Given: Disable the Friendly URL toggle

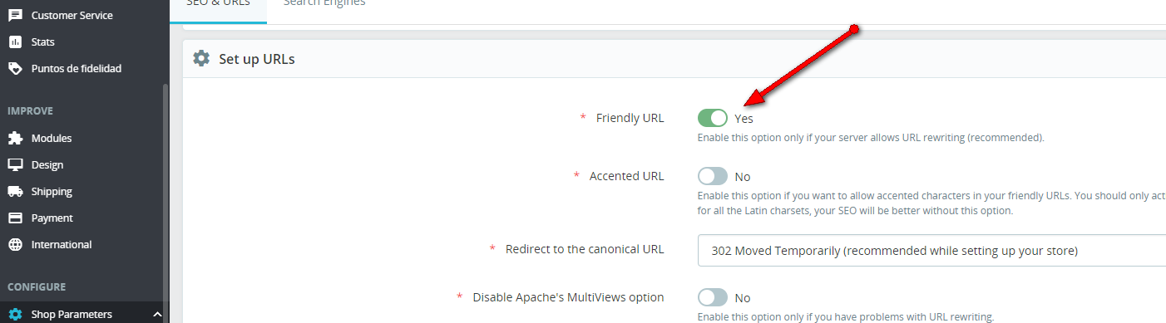Looking at the screenshot, I should [x=713, y=118].
